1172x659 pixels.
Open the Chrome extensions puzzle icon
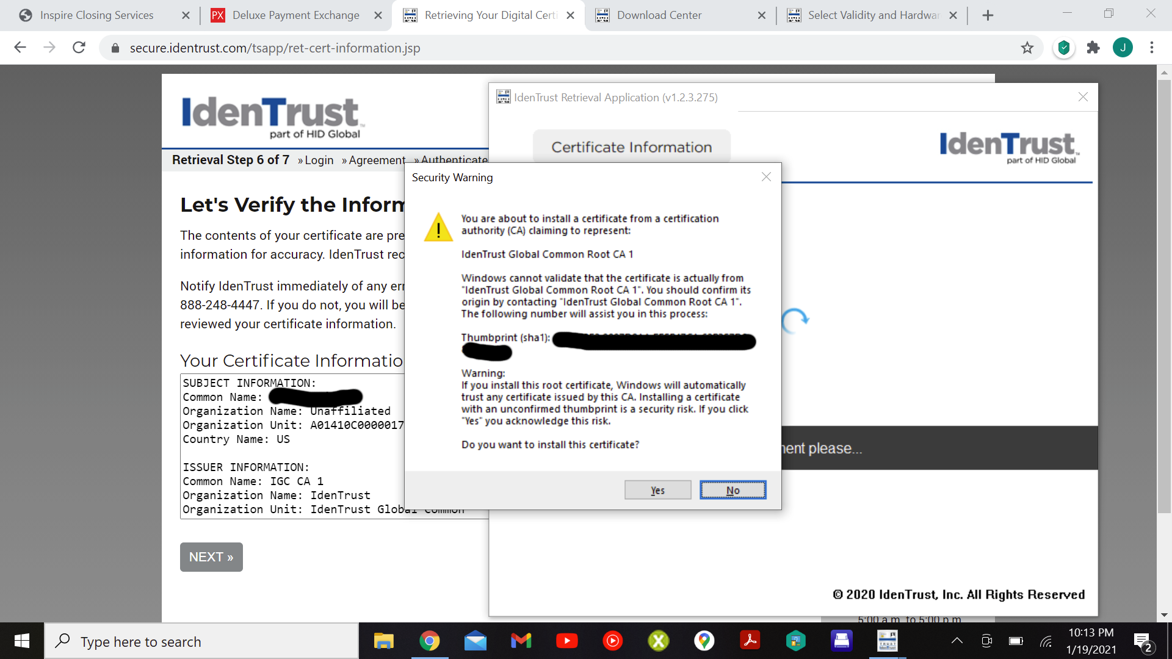tap(1093, 48)
